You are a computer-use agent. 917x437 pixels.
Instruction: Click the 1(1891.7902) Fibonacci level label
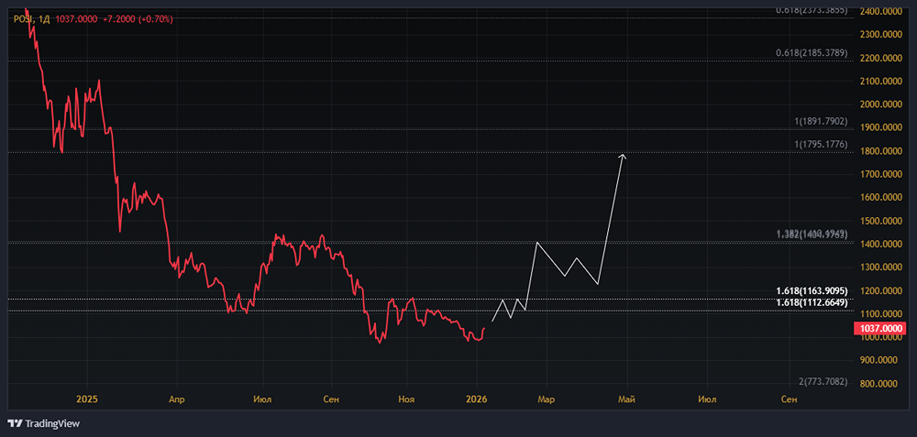click(x=821, y=122)
